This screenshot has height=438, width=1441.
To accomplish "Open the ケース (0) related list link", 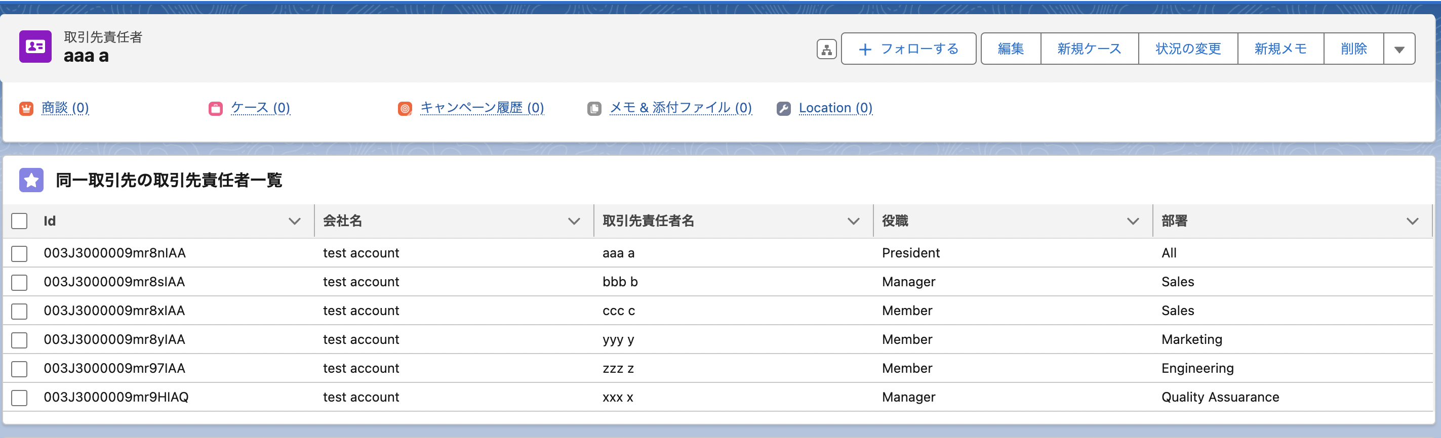I will coord(261,108).
